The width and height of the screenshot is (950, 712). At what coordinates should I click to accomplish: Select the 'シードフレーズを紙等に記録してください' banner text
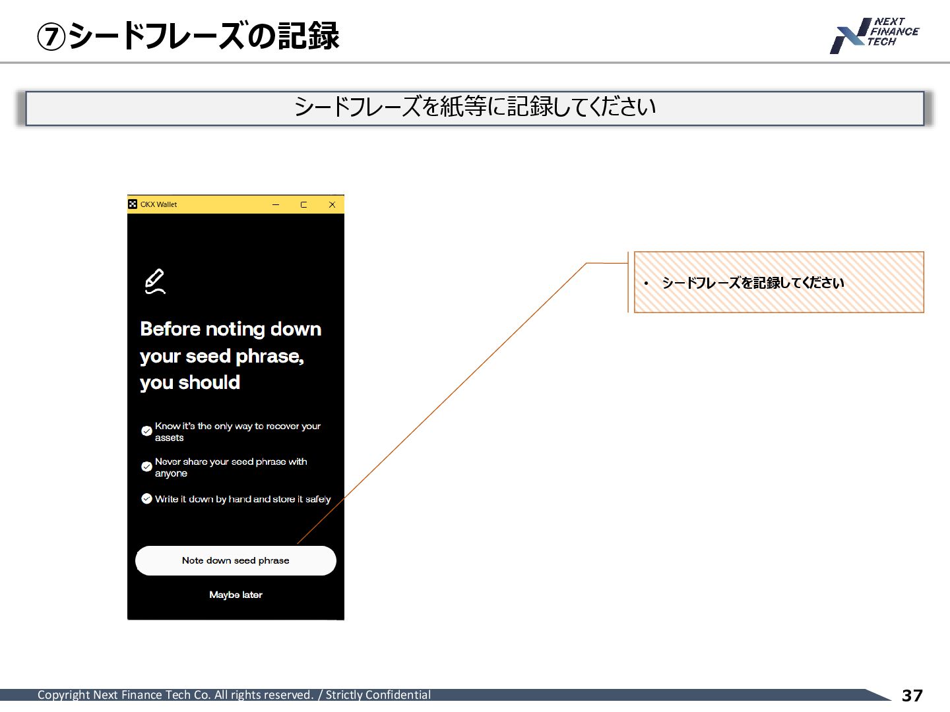[475, 107]
